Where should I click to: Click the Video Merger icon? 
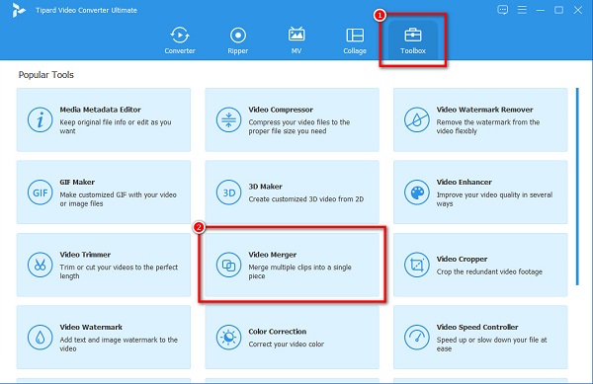pos(228,265)
